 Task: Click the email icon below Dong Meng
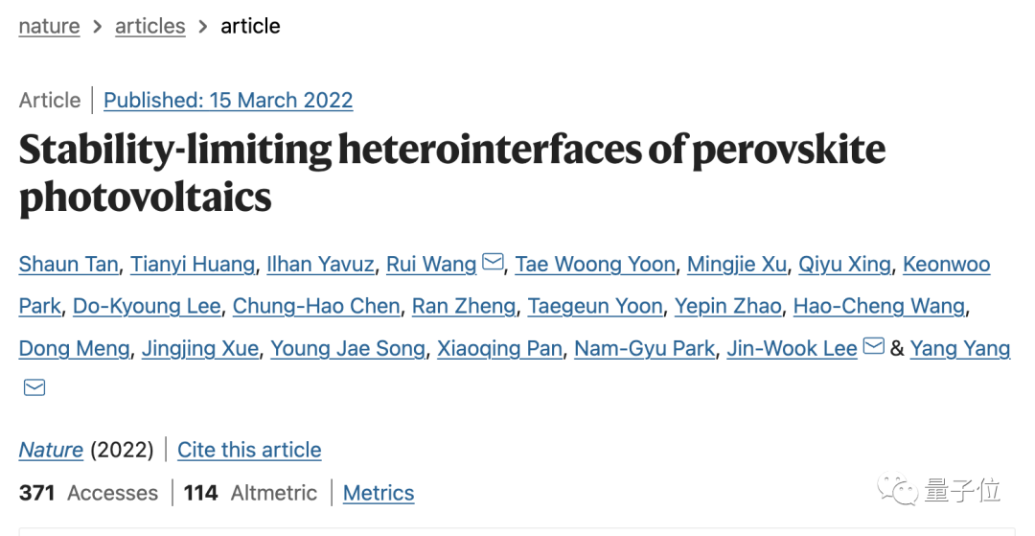(34, 387)
